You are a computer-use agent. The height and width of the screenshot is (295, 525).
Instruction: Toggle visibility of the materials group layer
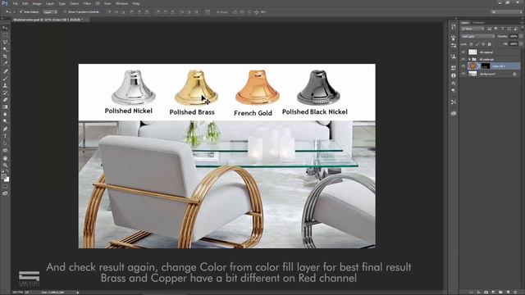click(x=463, y=59)
